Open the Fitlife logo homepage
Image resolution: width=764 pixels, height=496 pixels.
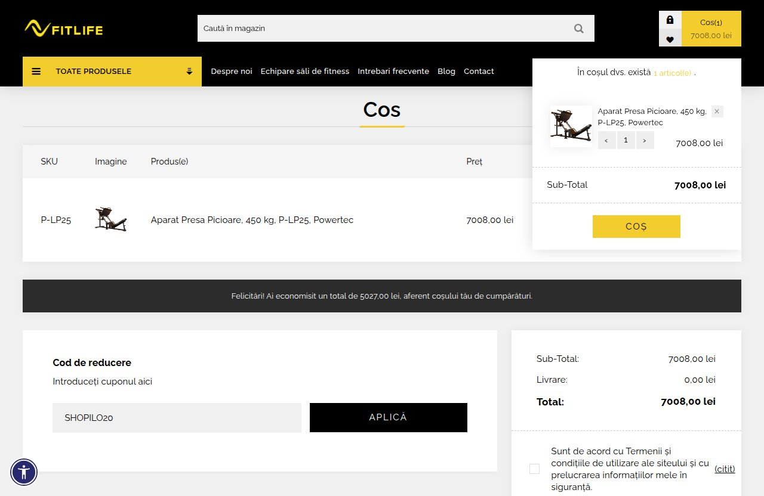click(x=63, y=29)
